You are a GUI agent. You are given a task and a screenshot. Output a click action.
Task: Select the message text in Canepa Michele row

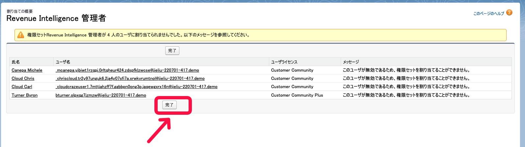(406, 70)
